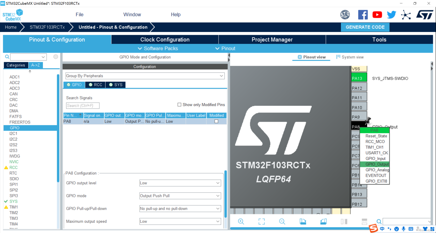
Task: Expand the Pinout dropdown menu
Action: tap(225, 48)
